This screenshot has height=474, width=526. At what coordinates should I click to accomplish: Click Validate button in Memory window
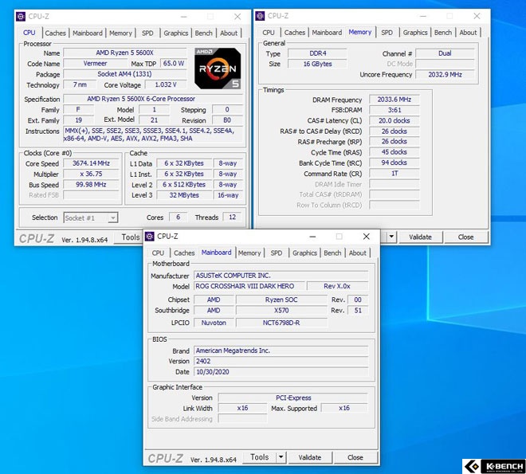(420, 237)
